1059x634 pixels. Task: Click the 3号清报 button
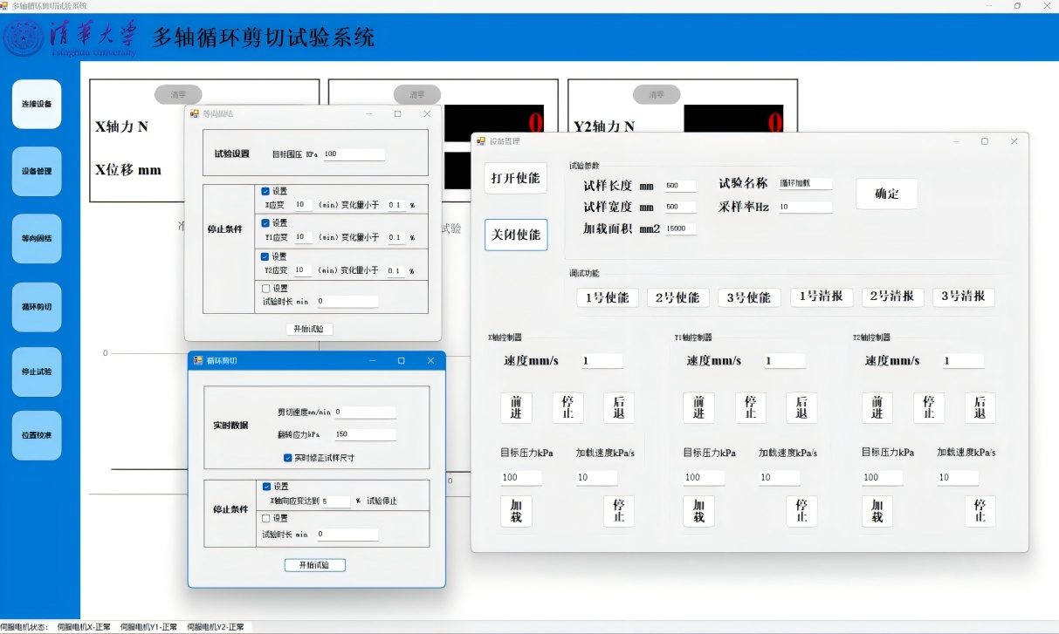click(x=963, y=297)
